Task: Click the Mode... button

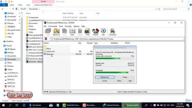Action: 120,81
